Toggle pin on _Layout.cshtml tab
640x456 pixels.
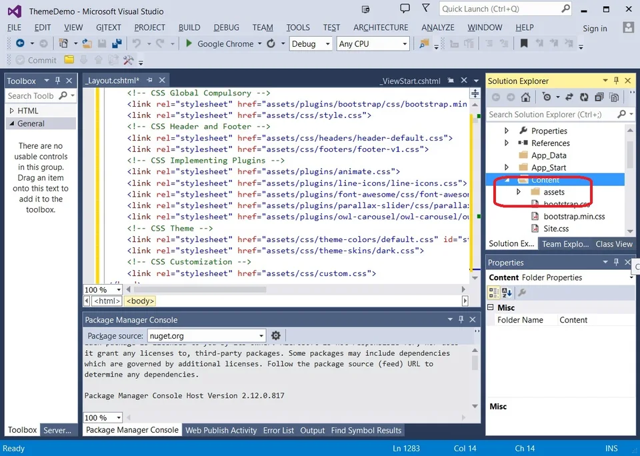pos(150,80)
